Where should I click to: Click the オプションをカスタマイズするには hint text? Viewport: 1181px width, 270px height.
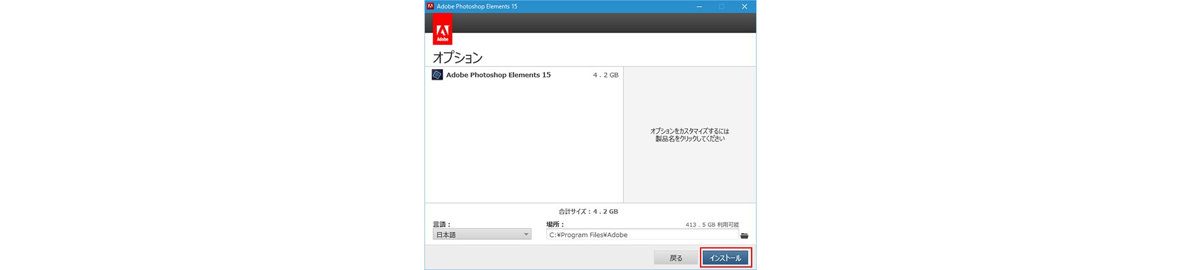pos(690,131)
